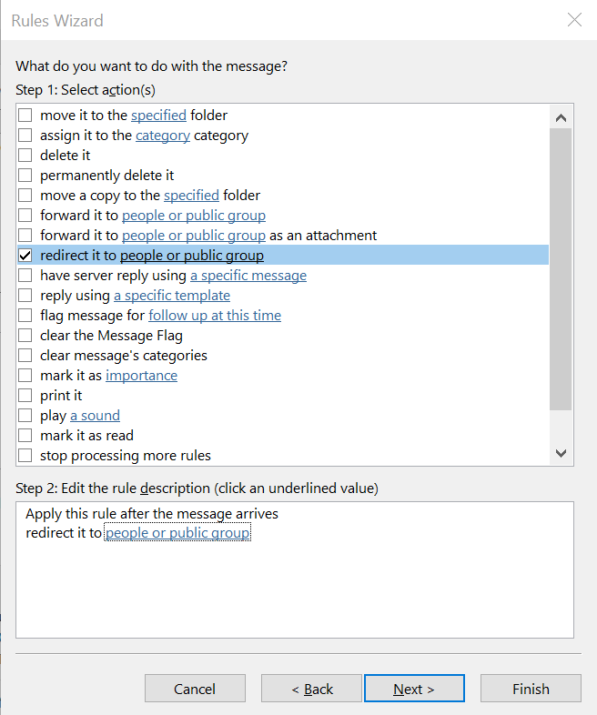Click the 'follow up at this time' link
Viewport: 597px width, 715px height.
pyautogui.click(x=215, y=316)
